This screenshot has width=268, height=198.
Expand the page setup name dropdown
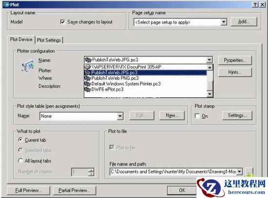tap(224, 22)
